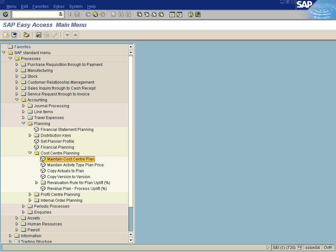Click the SAP Business Workplace icon
The width and height of the screenshot is (336, 252).
pos(27,35)
